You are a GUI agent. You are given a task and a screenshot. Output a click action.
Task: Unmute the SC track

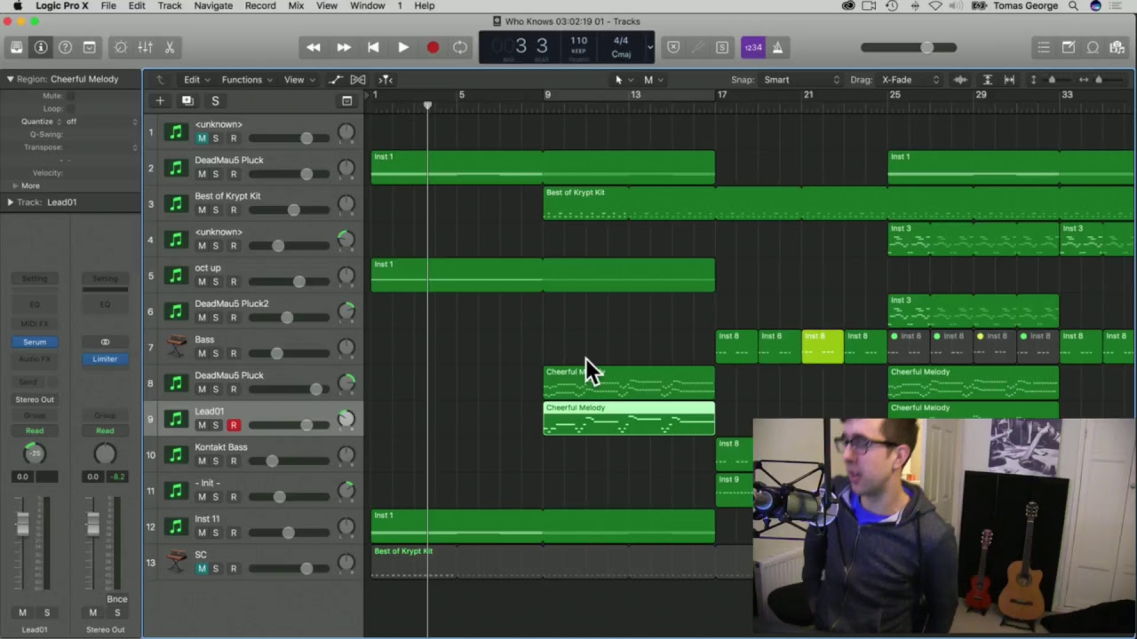coord(202,569)
